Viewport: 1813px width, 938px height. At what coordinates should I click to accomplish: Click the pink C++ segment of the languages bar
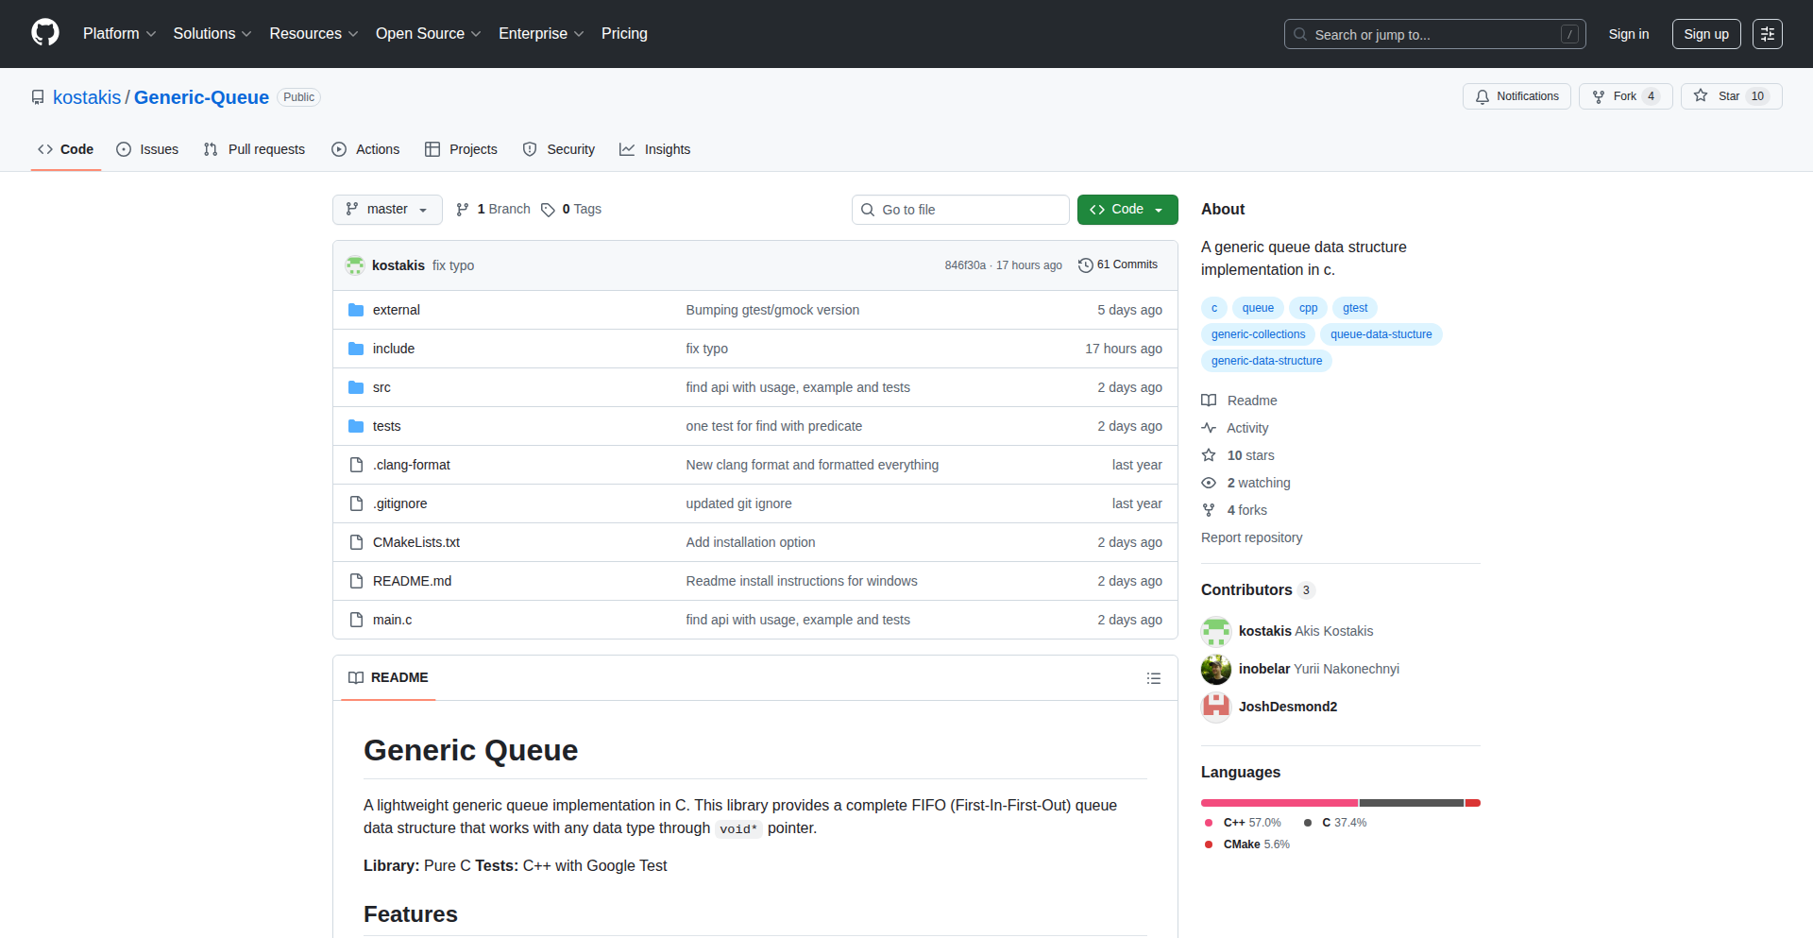click(1279, 803)
